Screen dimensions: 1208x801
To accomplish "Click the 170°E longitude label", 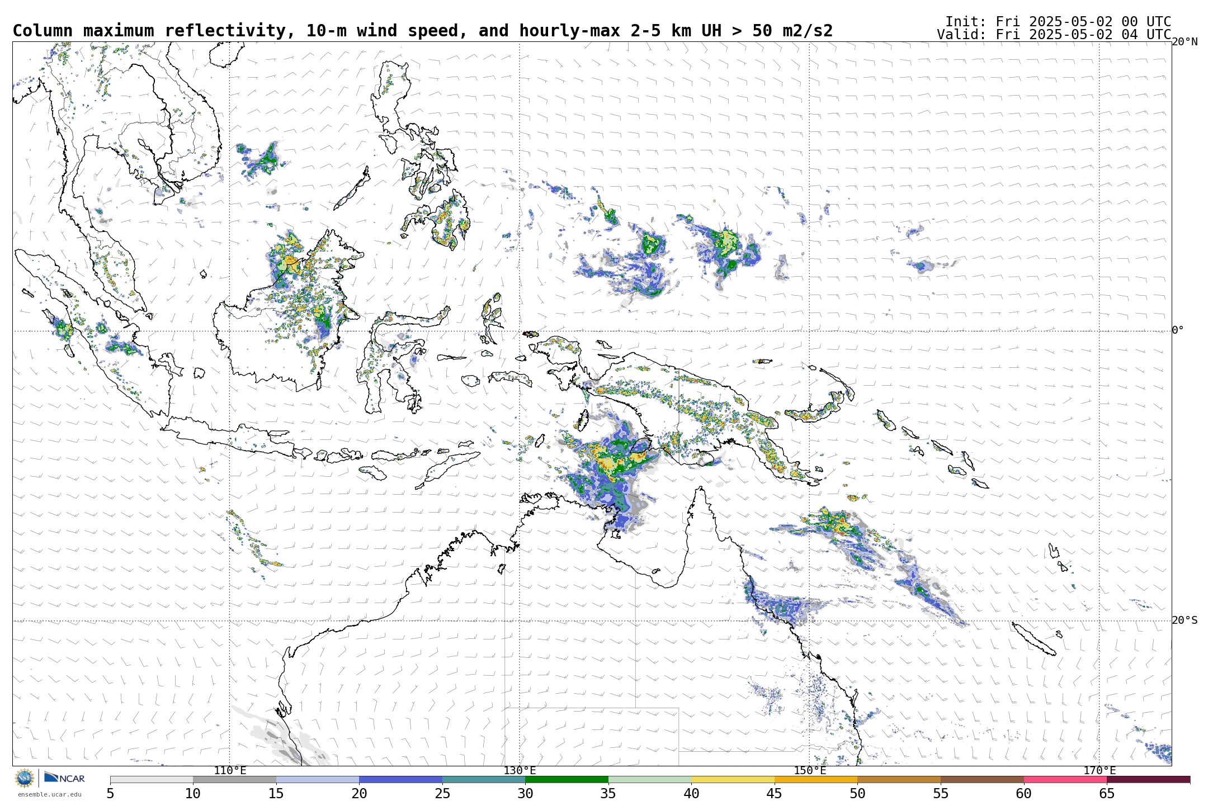I will point(1100,770).
